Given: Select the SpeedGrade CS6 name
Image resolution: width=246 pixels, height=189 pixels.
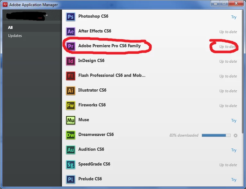Looking at the screenshot, I should tap(94, 164).
